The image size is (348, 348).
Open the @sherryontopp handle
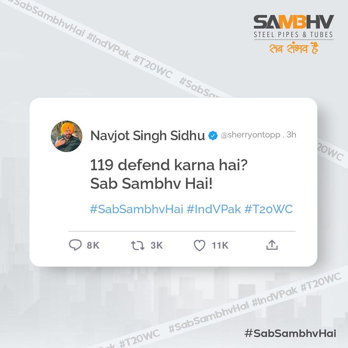(250, 135)
